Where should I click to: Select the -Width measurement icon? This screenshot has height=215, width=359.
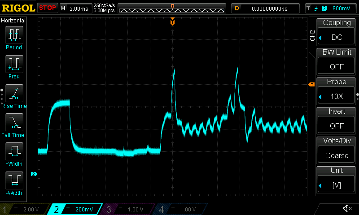pos(14,181)
